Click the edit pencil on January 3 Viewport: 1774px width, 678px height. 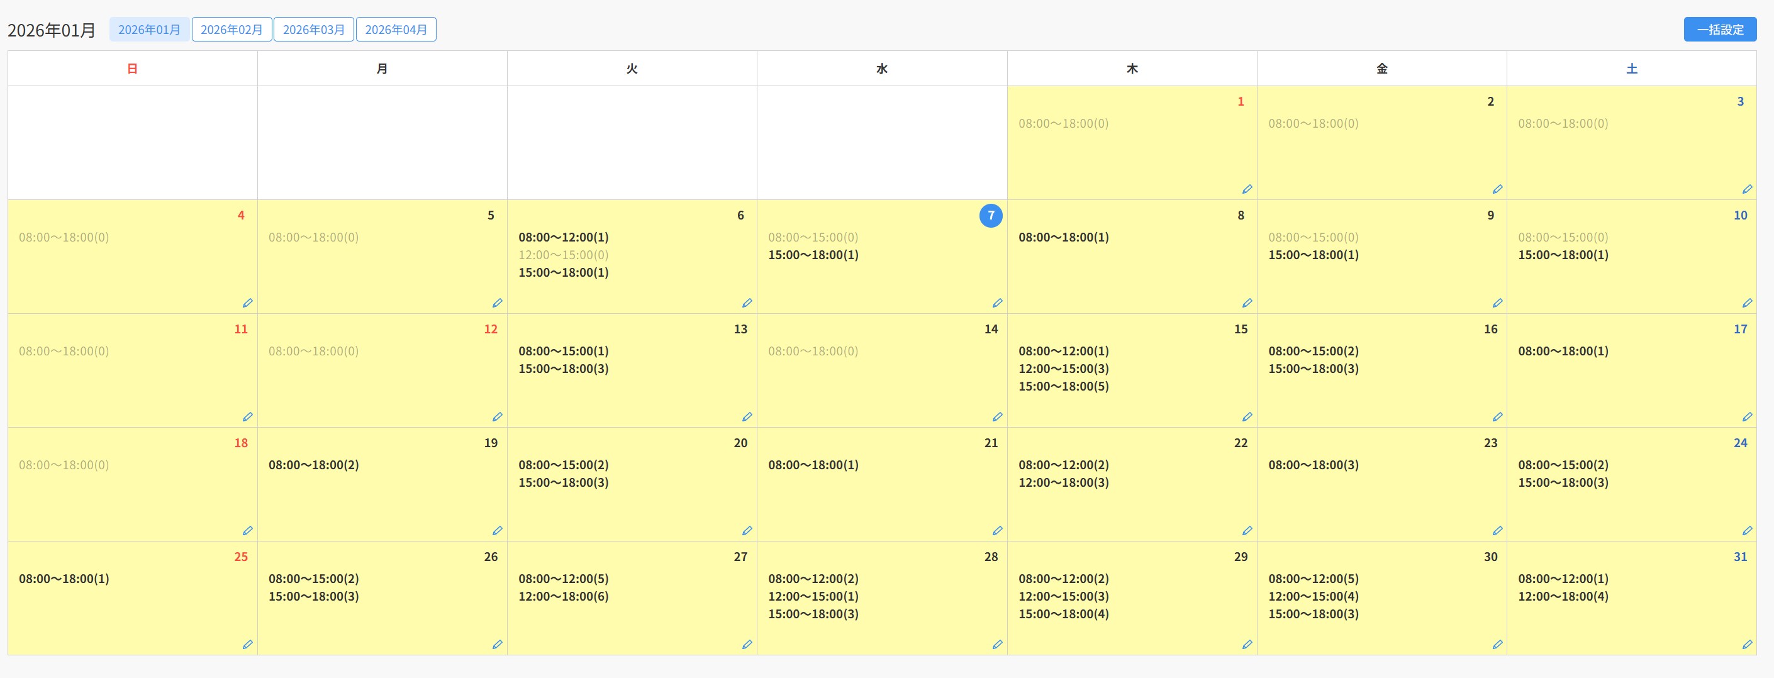tap(1746, 189)
